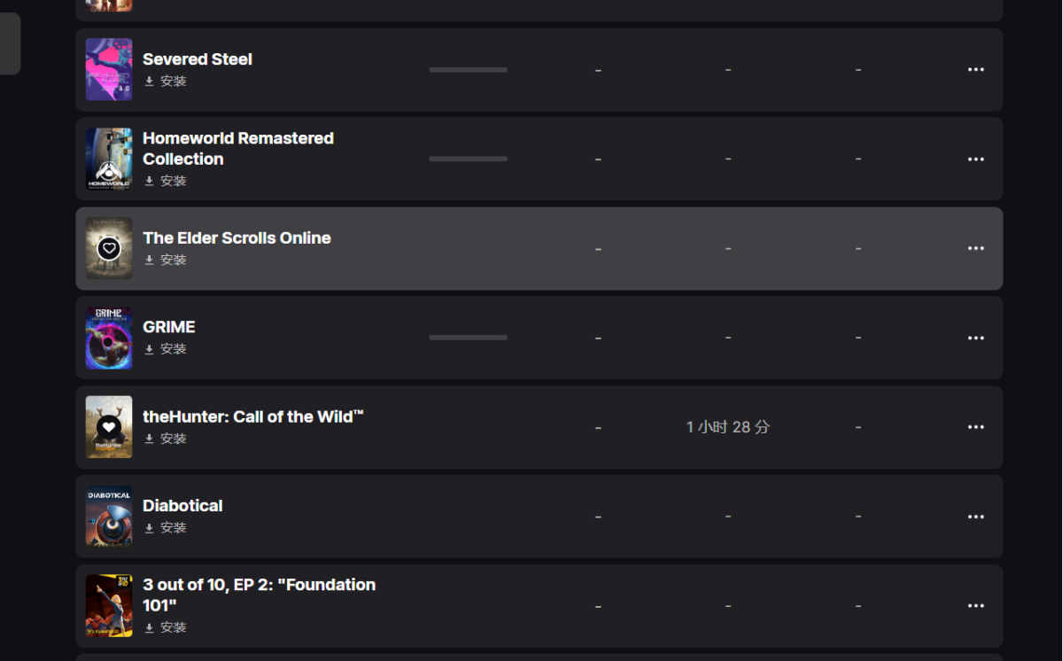The width and height of the screenshot is (1063, 661).
Task: Select the Diabotical cover art thumbnail
Action: tap(109, 516)
